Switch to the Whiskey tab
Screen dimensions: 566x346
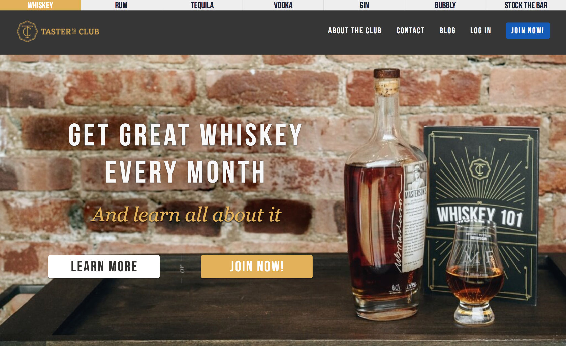point(40,5)
